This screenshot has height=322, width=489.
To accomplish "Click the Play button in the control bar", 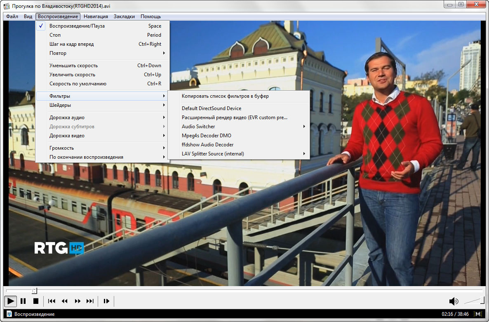I will [x=11, y=301].
